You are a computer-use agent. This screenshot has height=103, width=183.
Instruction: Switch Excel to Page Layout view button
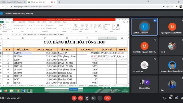(x=107, y=88)
